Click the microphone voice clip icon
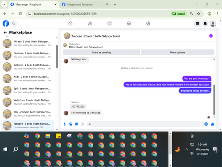Screen dimensions: 222x167 65,124
